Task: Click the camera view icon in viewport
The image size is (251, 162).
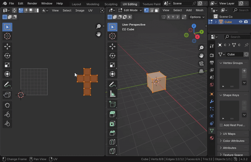Action: [201, 64]
